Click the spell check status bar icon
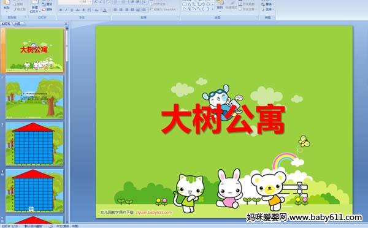This screenshot has height=228, width=368. (x=50, y=226)
